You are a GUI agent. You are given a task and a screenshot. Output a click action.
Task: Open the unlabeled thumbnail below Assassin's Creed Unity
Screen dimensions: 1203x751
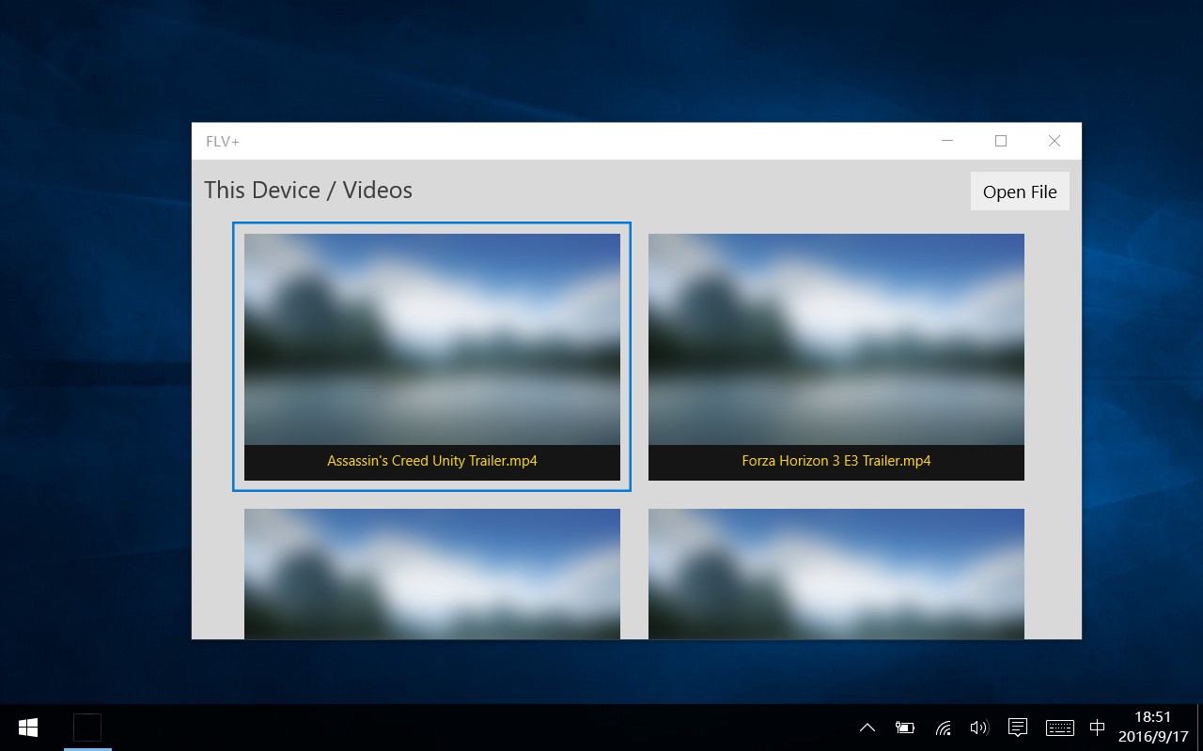coord(432,574)
